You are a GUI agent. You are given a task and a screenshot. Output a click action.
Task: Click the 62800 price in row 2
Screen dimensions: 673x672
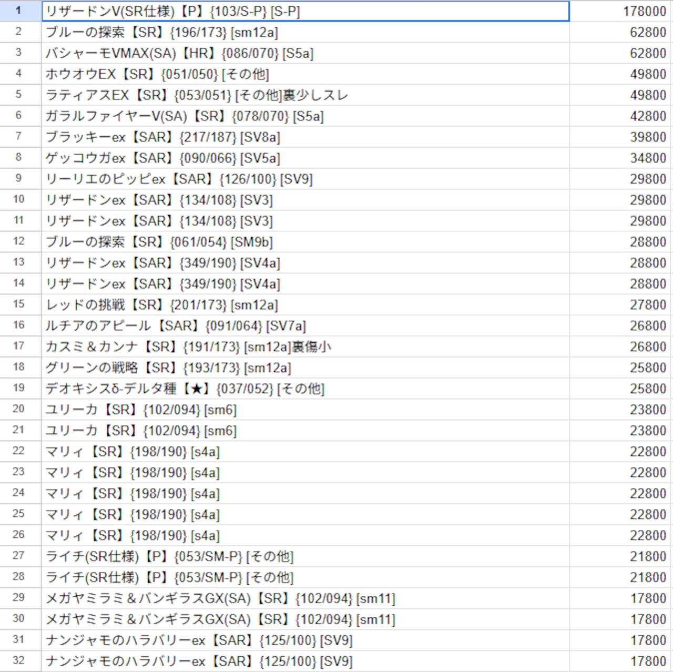pyautogui.click(x=621, y=32)
